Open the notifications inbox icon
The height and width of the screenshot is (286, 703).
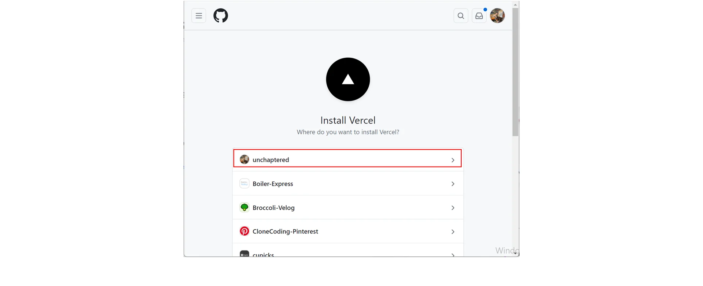[479, 16]
